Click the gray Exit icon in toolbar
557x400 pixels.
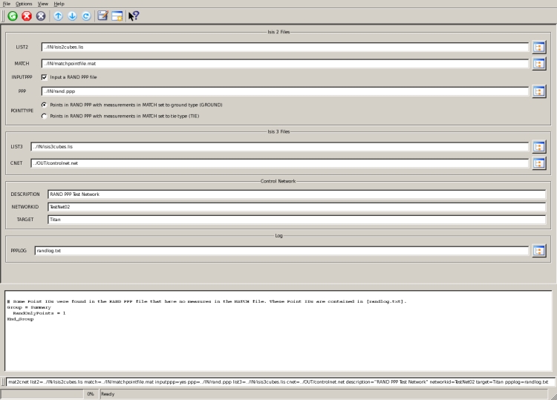tap(42, 16)
